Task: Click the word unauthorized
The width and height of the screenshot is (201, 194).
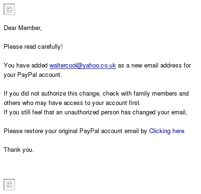Action: tap(82, 112)
